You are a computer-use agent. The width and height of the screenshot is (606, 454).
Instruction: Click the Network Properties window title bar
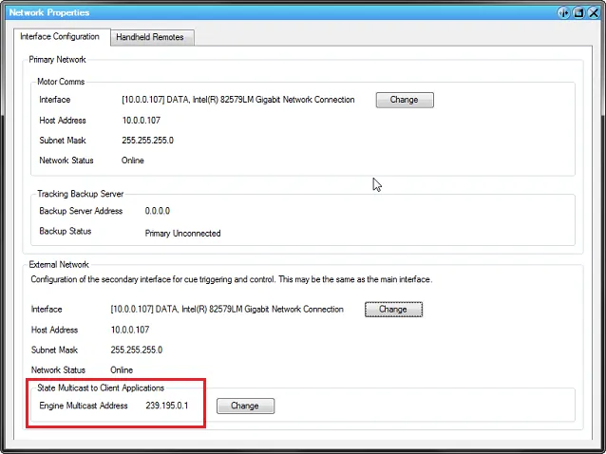pyautogui.click(x=285, y=13)
